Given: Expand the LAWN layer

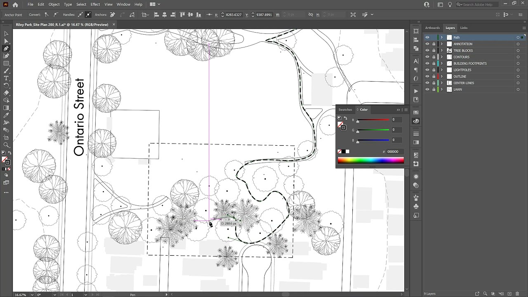Looking at the screenshot, I should tap(442, 90).
